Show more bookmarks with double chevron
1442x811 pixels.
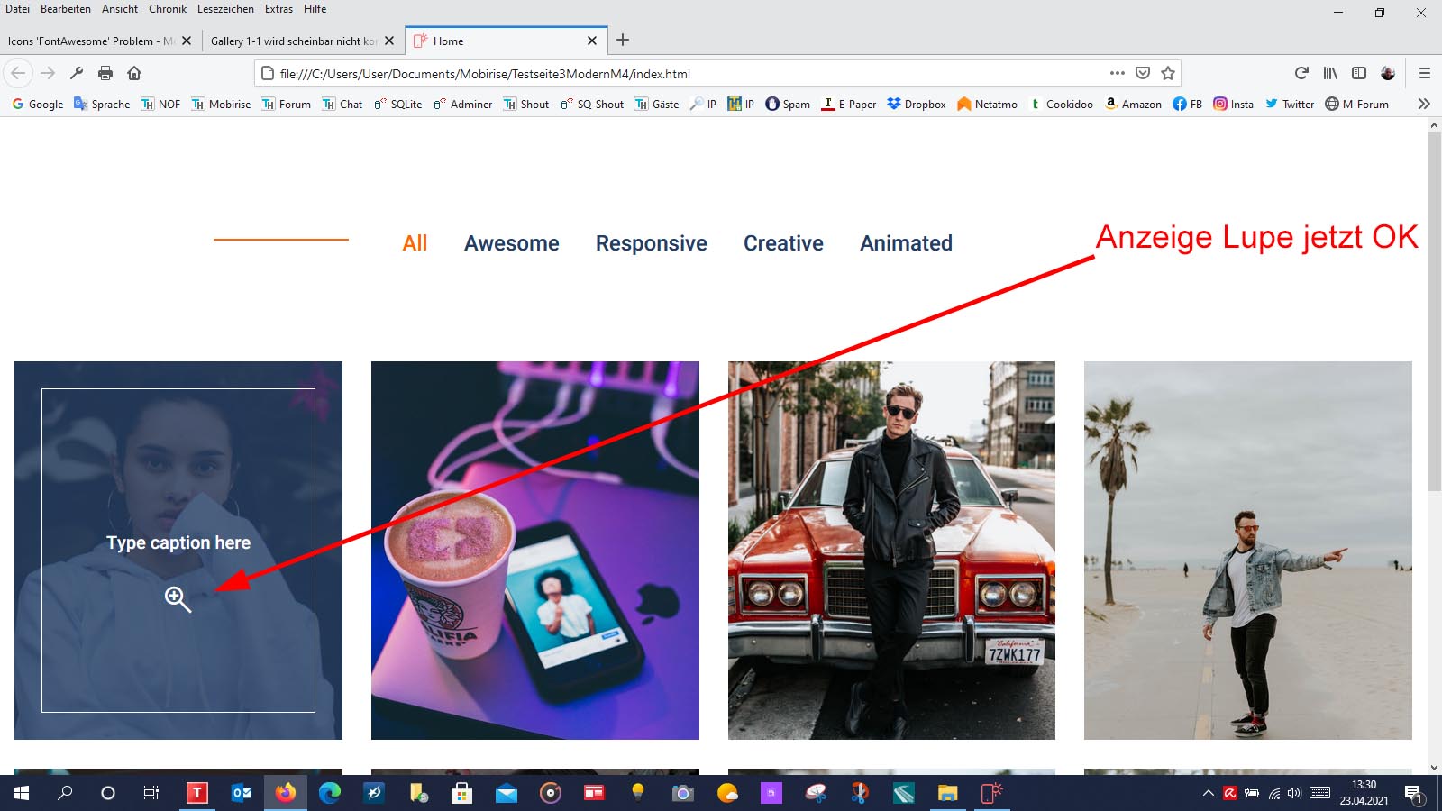point(1424,104)
